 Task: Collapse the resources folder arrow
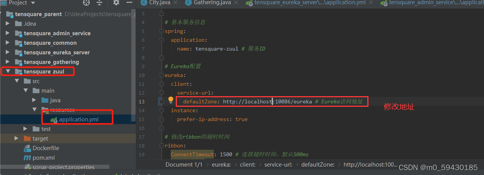(x=34, y=110)
